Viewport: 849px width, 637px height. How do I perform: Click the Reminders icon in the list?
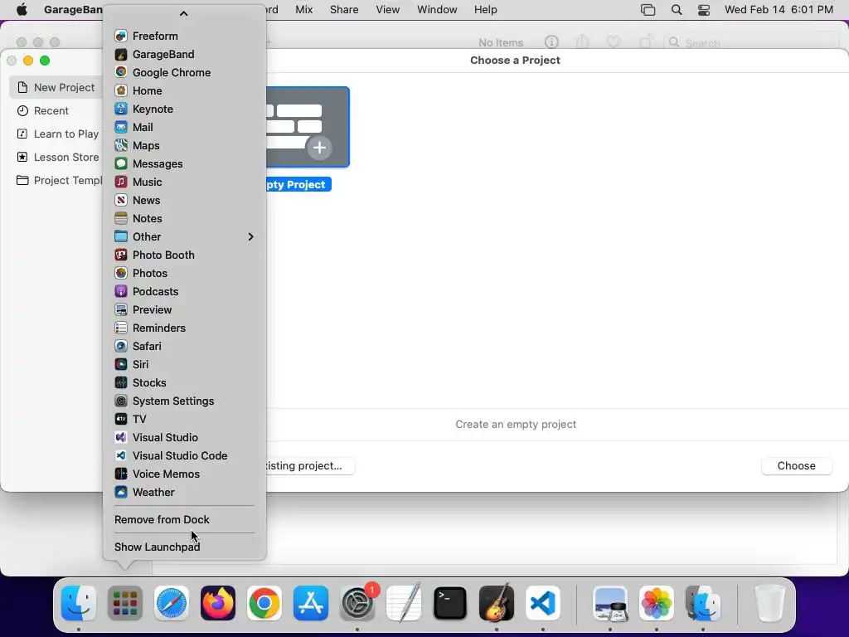[121, 328]
